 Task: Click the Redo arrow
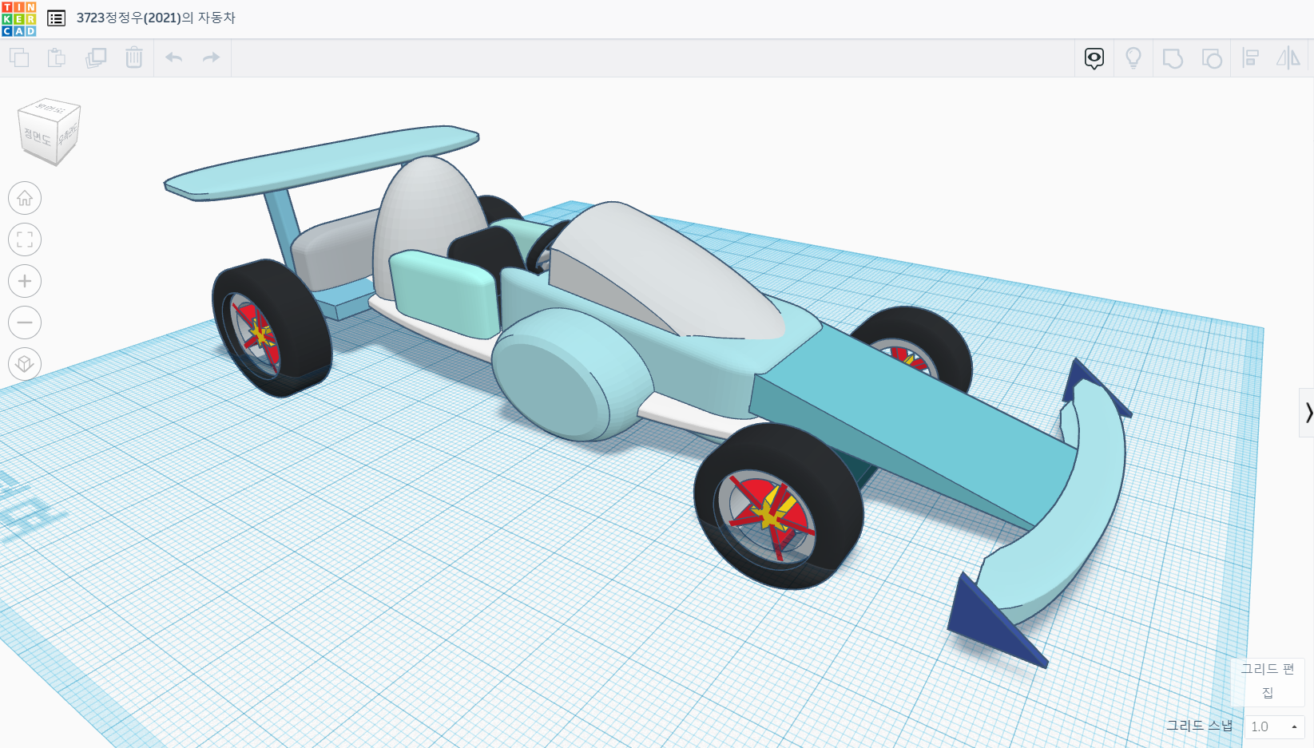pyautogui.click(x=211, y=57)
